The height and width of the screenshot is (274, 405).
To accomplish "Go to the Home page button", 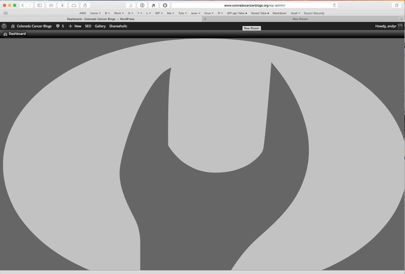I will 131,5.
